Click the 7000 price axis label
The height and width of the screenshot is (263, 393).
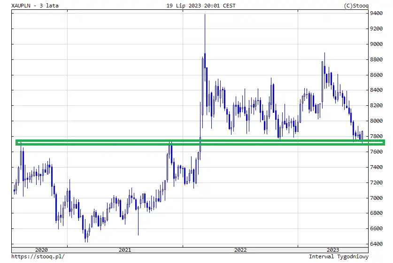[377, 198]
